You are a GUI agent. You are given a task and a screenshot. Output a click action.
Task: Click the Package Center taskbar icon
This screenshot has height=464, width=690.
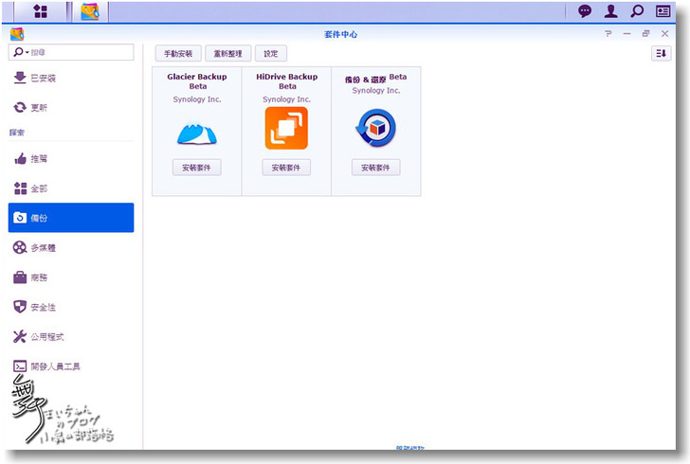pos(89,11)
